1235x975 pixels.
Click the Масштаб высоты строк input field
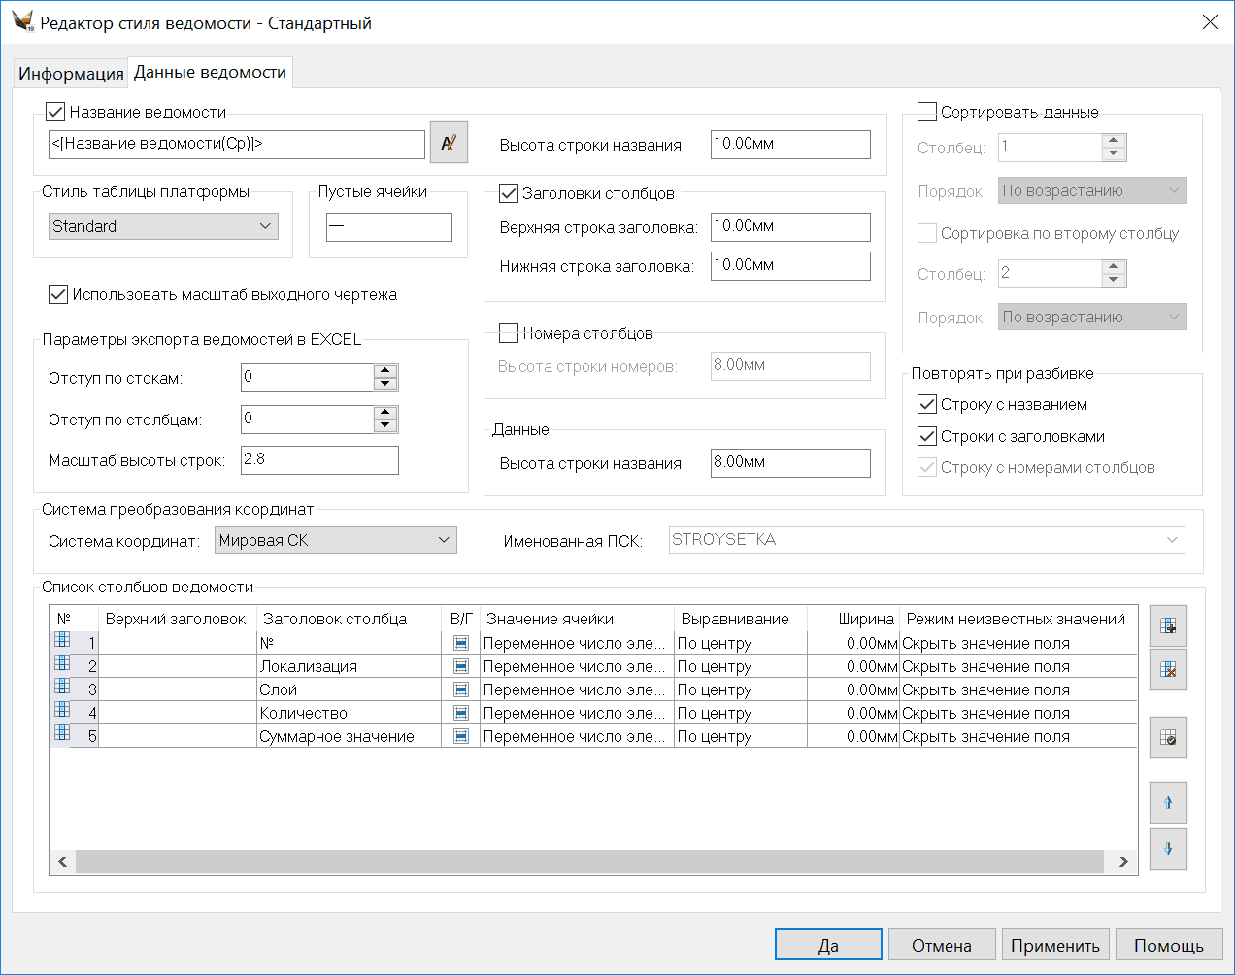tap(319, 460)
